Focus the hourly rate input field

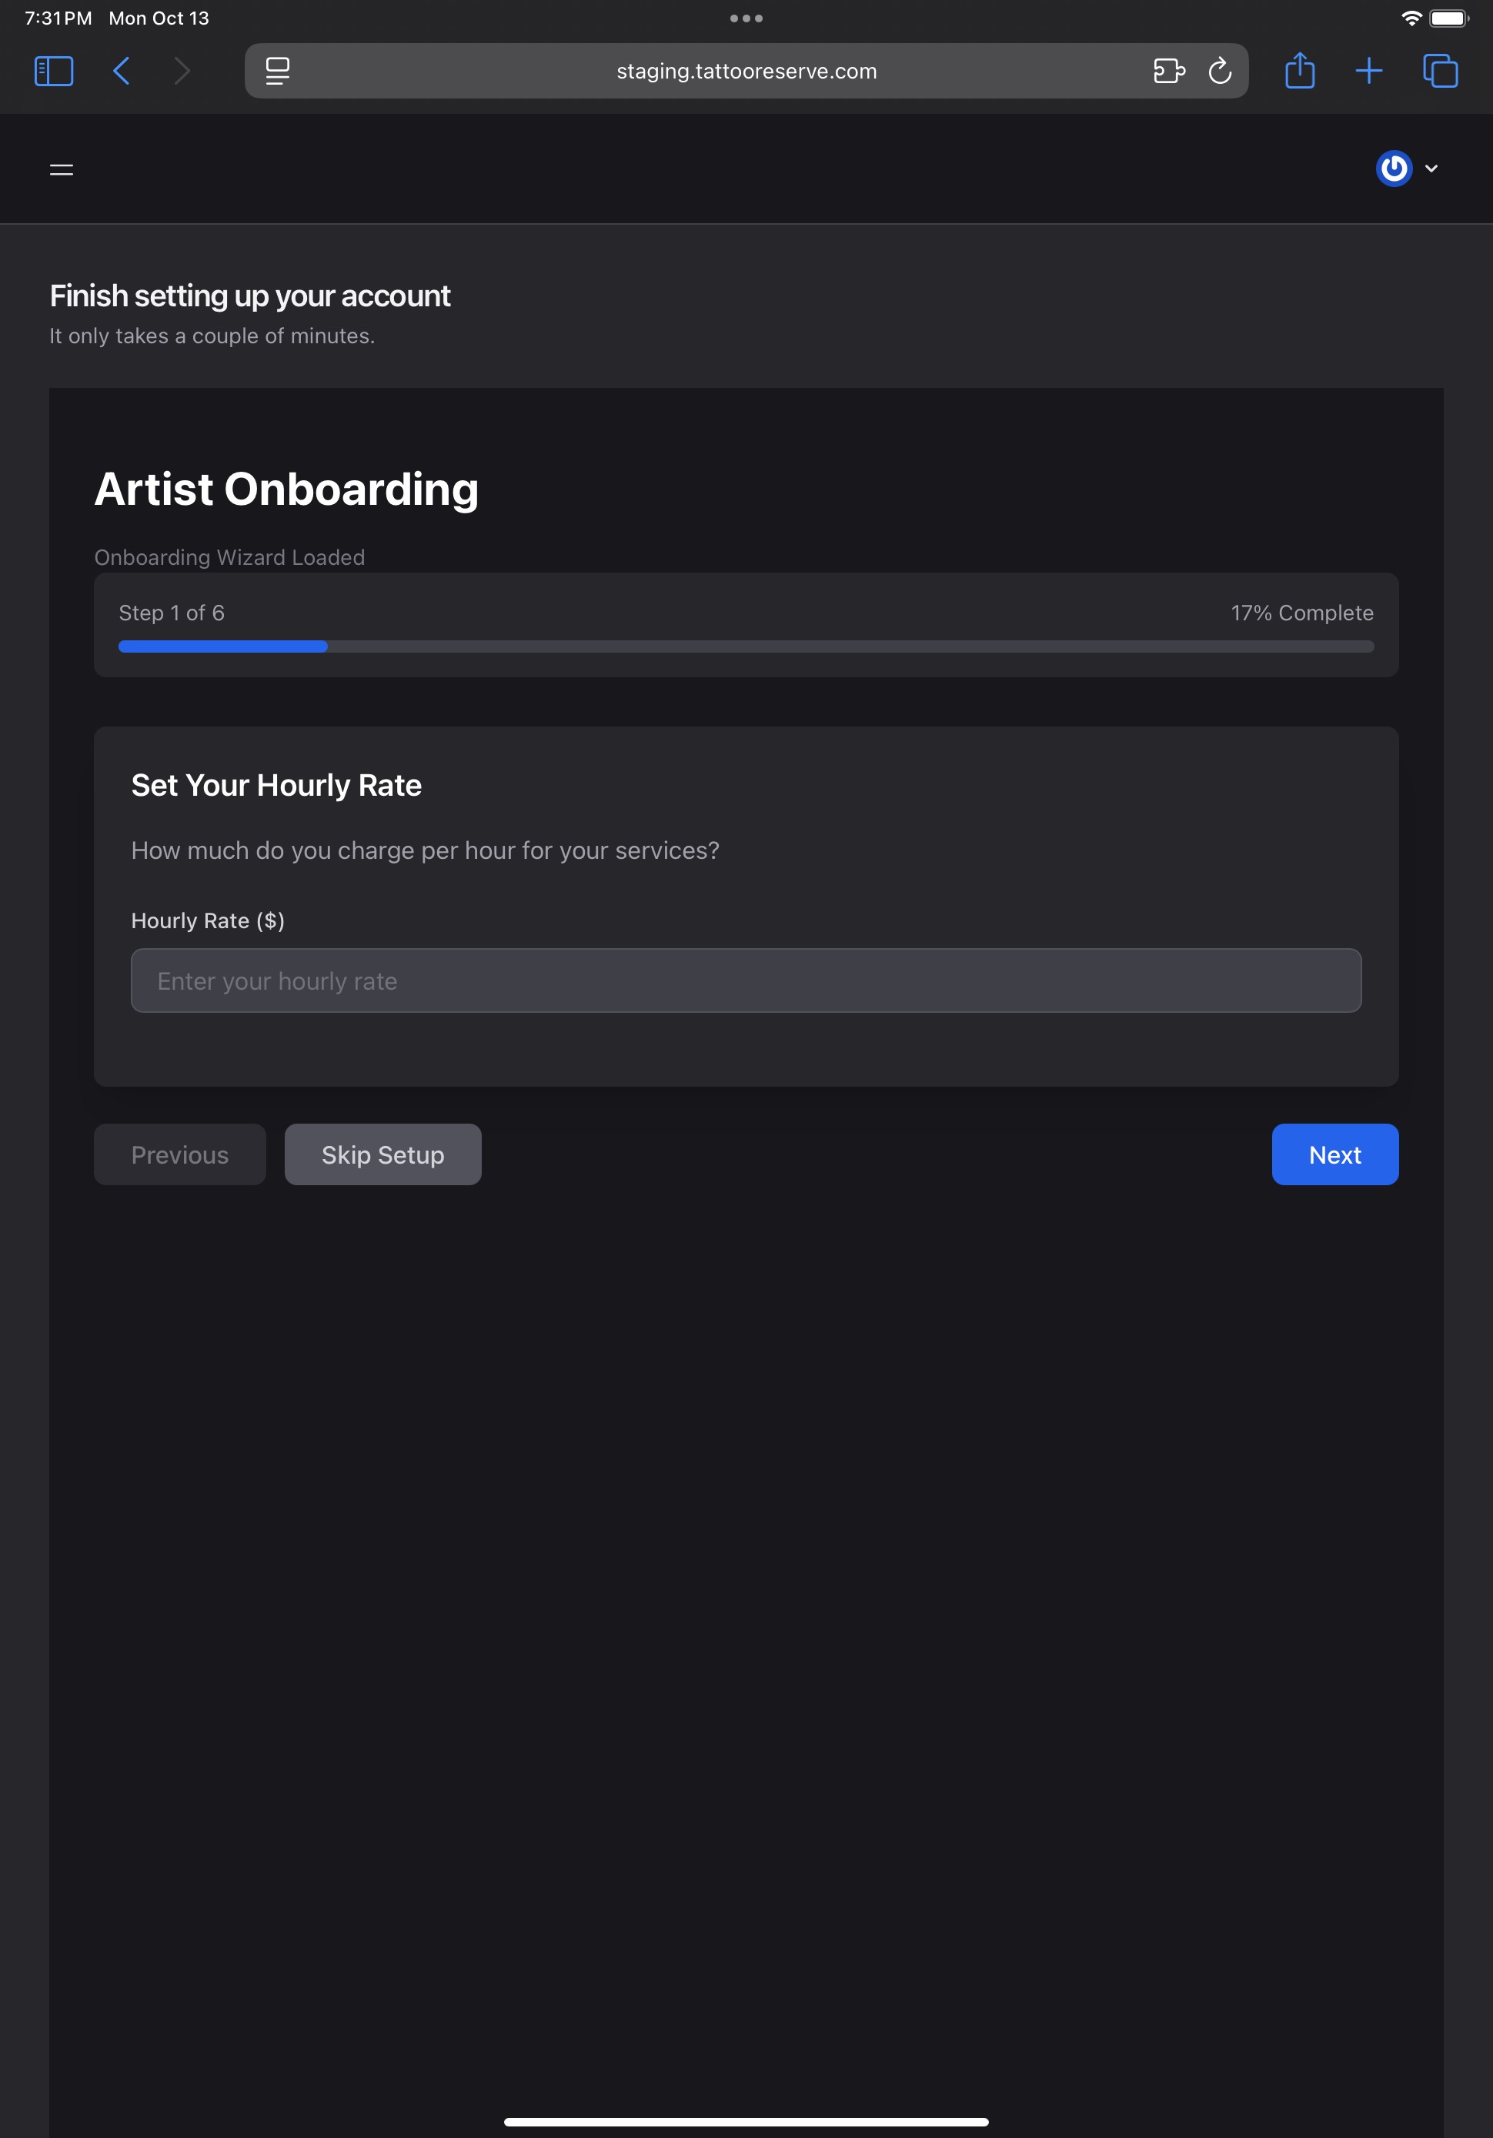click(746, 980)
